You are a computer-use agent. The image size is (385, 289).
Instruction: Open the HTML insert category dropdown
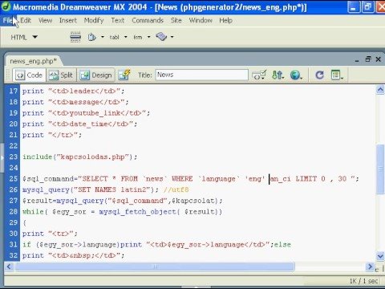click(24, 37)
